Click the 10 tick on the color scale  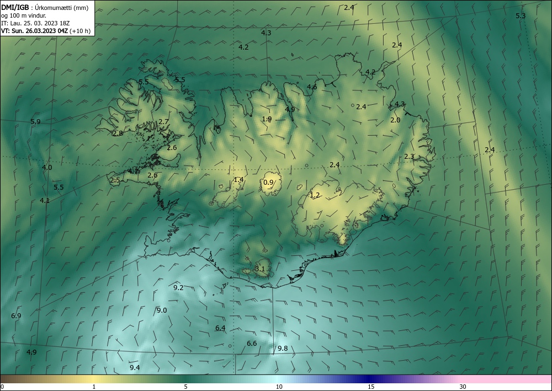[x=279, y=387]
